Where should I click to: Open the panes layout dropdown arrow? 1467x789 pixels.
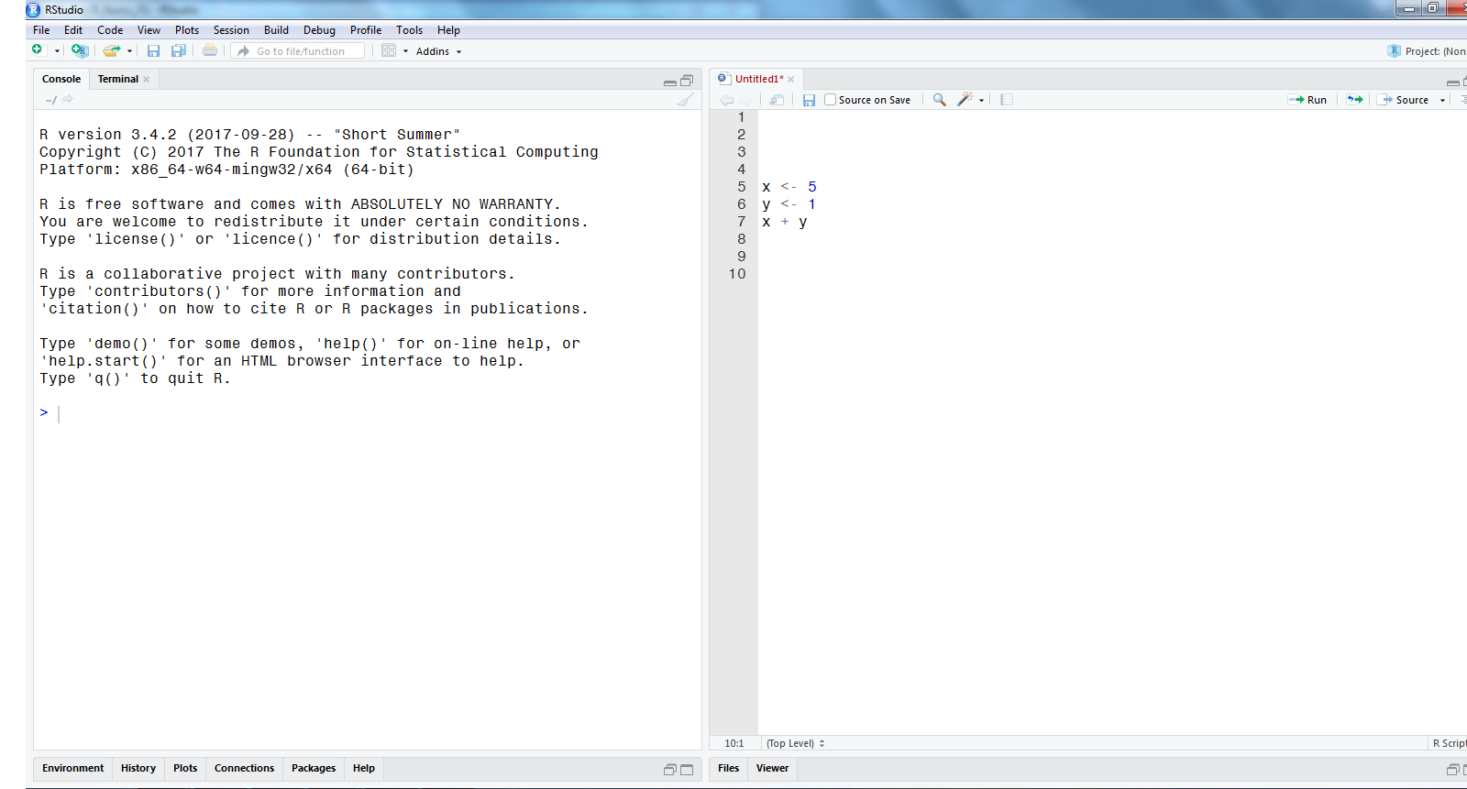[405, 51]
